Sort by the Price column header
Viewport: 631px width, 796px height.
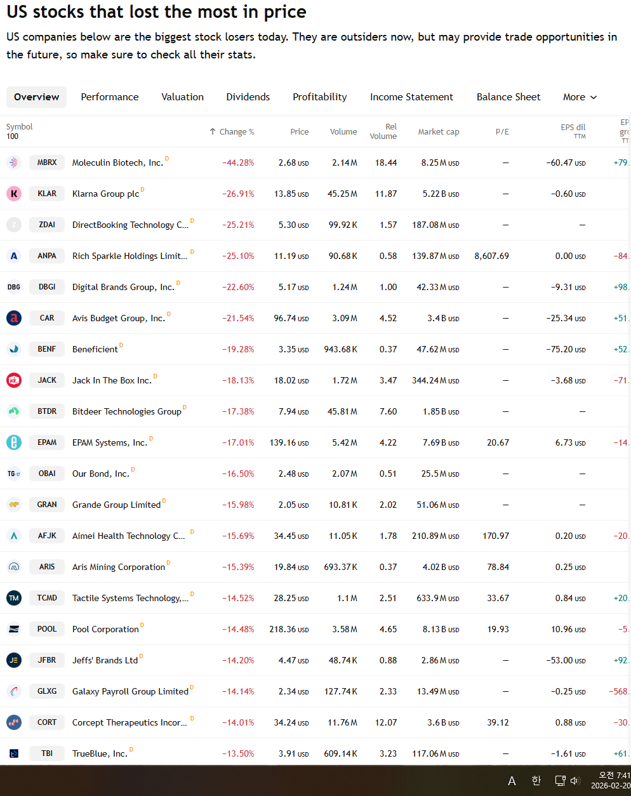(300, 131)
